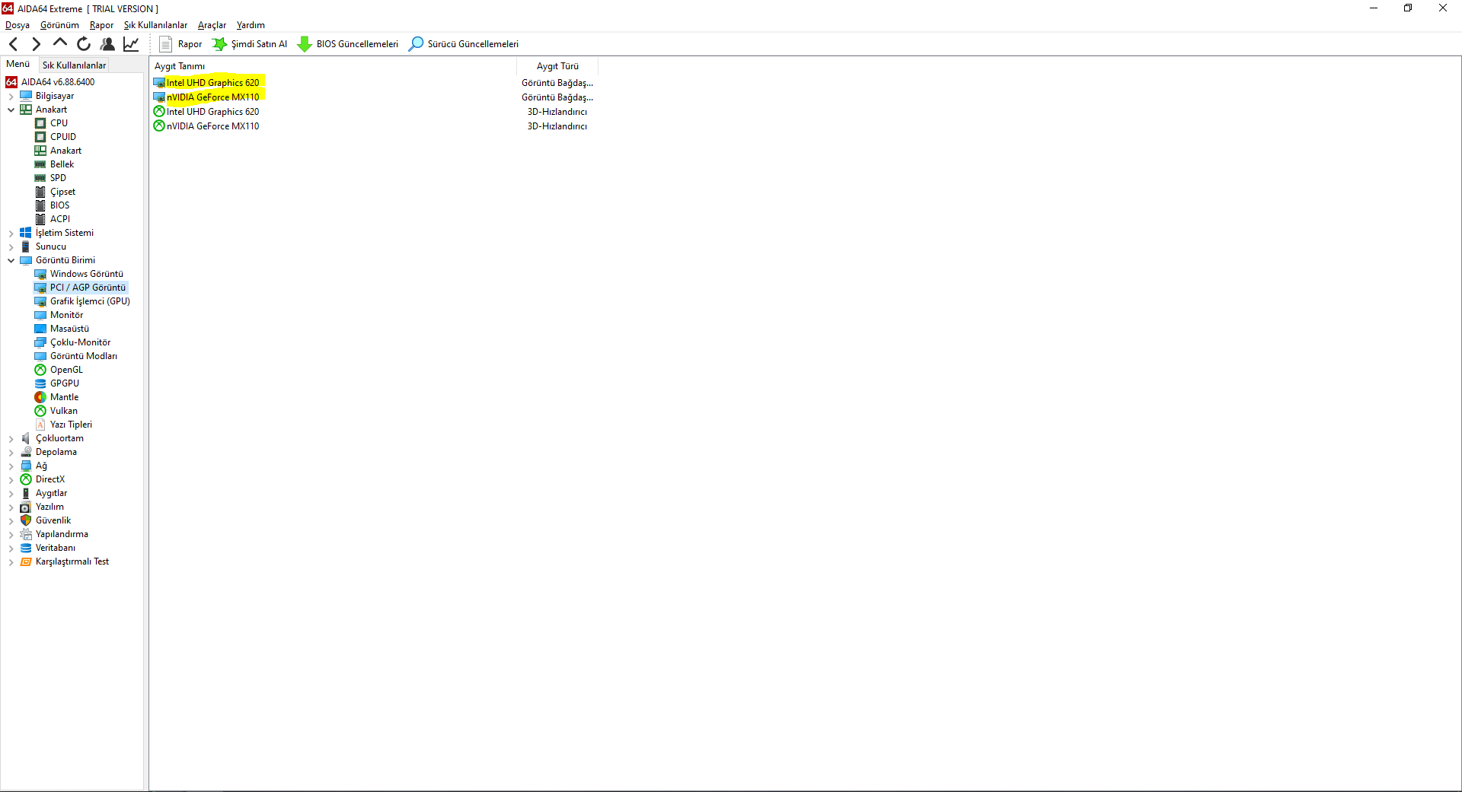This screenshot has width=1462, height=792.
Task: Open the Rapor menu in menu bar
Action: (x=101, y=25)
